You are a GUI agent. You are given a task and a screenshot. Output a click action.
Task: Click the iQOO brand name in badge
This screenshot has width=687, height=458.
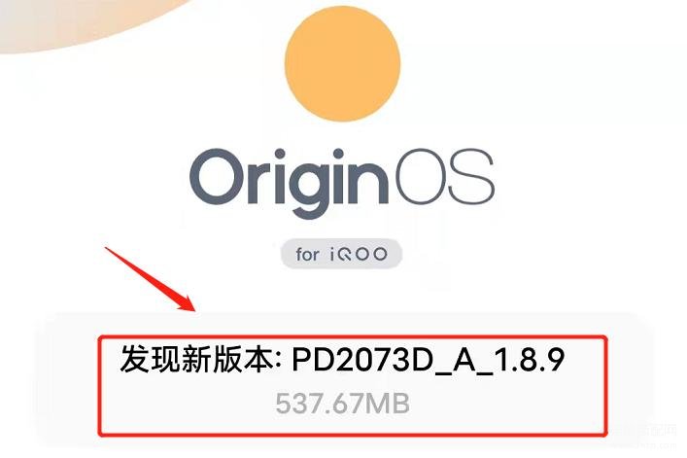click(x=359, y=254)
